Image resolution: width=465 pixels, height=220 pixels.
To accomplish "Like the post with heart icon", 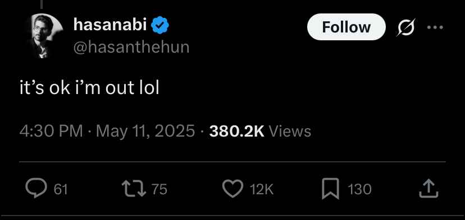I will tap(233, 189).
